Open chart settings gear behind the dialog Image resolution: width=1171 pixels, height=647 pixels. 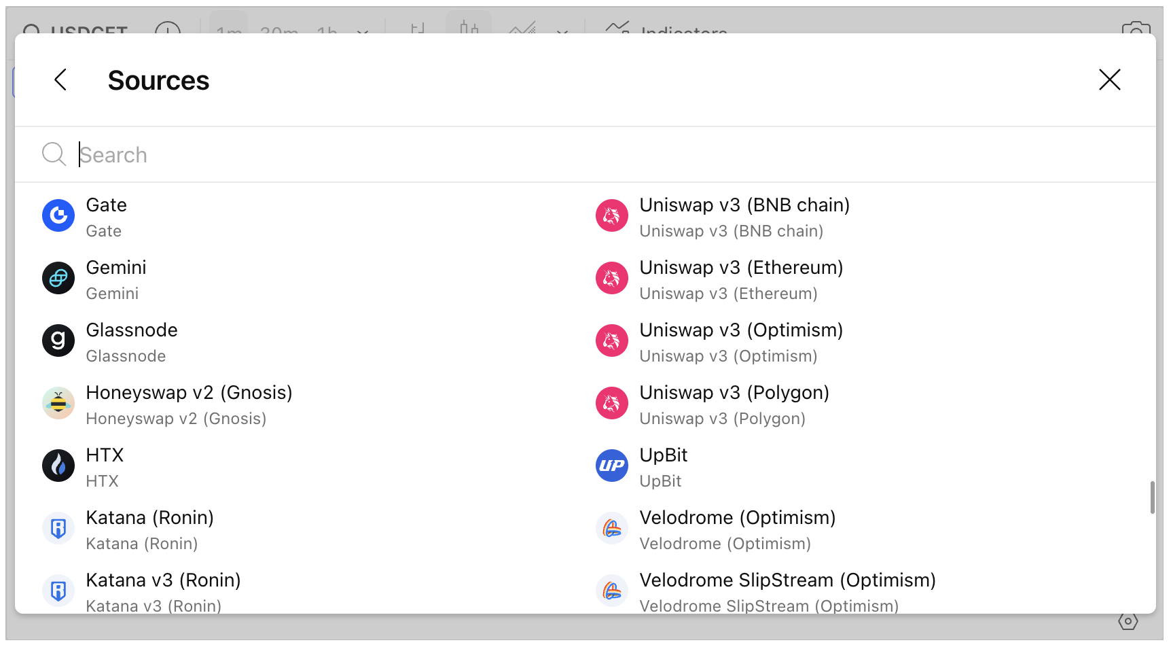pyautogui.click(x=1128, y=620)
